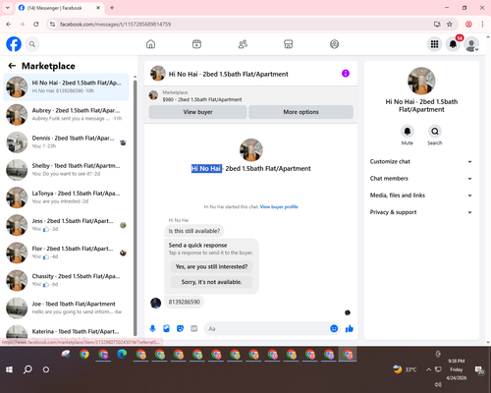
Task: Choose a GIF from the GIF icon
Action: click(x=194, y=328)
